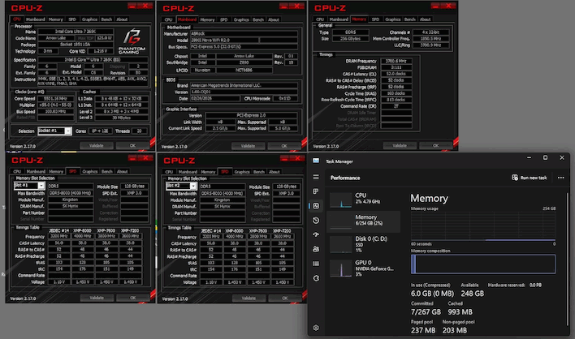Open Services icon in Task Manager sidebar
The width and height of the screenshot is (575, 339).
pyautogui.click(x=316, y=278)
